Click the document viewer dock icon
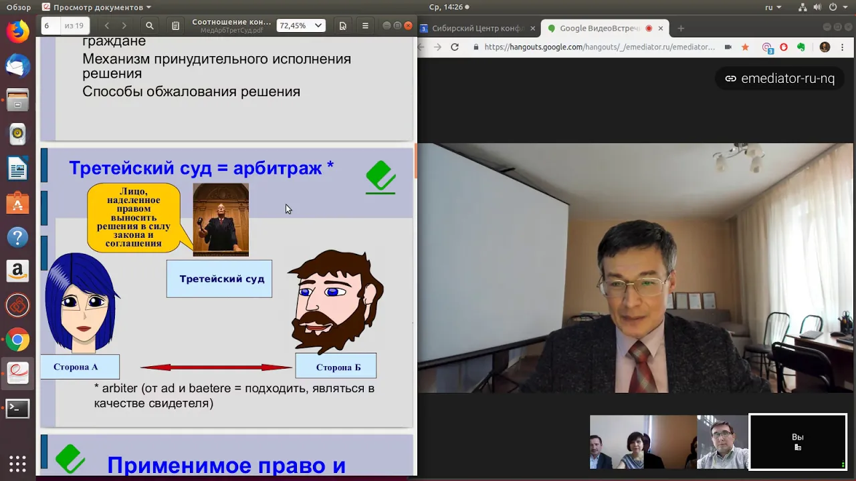This screenshot has height=481, width=856. coord(17,374)
